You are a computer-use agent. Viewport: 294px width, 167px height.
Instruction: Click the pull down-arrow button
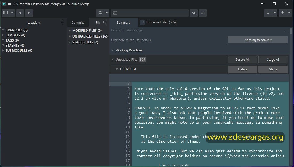(x=268, y=13)
